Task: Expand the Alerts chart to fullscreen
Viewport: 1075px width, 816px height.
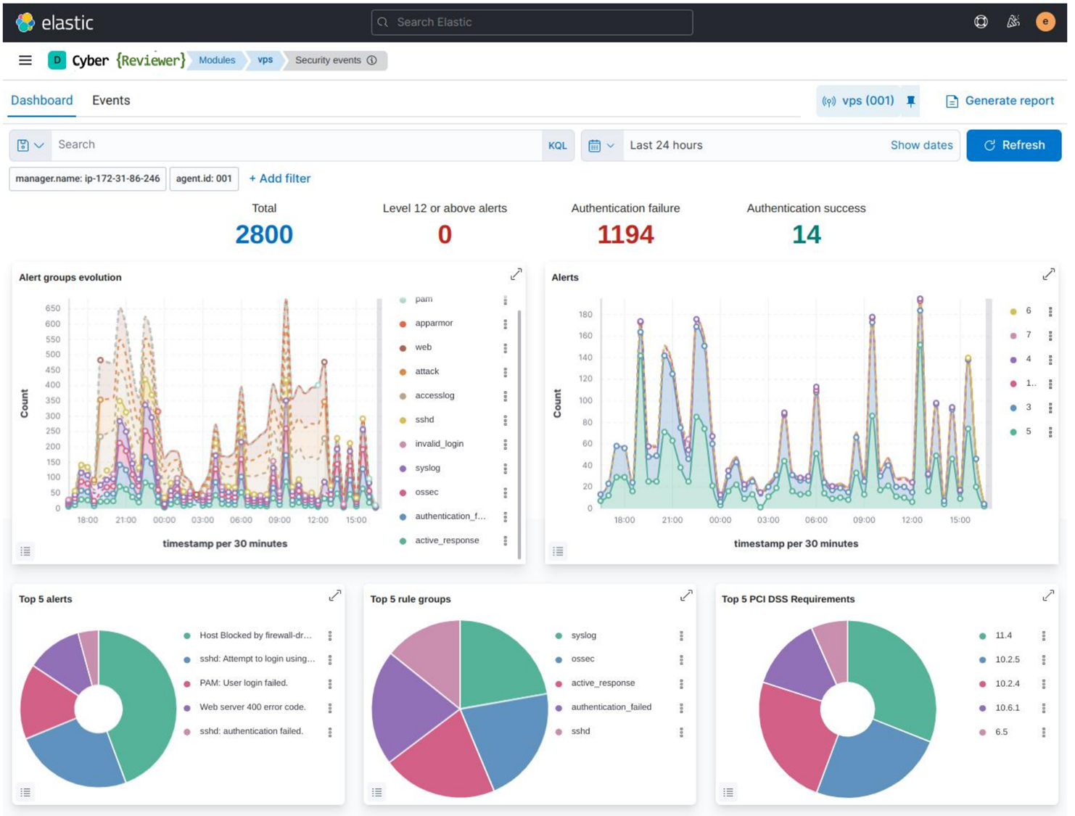Action: (x=1048, y=274)
